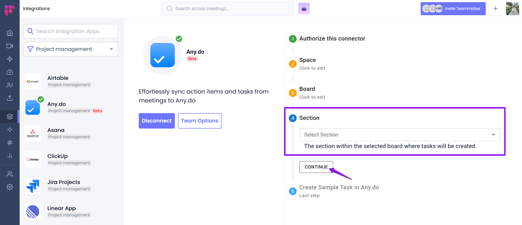
Task: Click the Disconnect button
Action: pyautogui.click(x=157, y=121)
